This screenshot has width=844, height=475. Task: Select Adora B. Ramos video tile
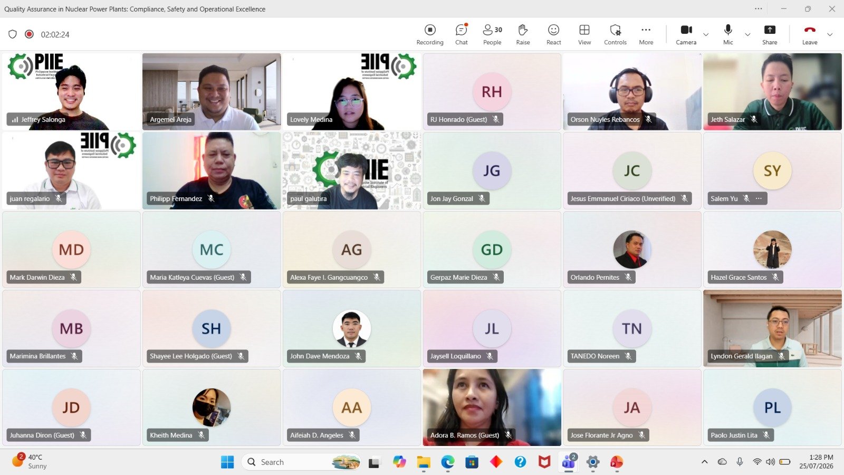tap(492, 407)
